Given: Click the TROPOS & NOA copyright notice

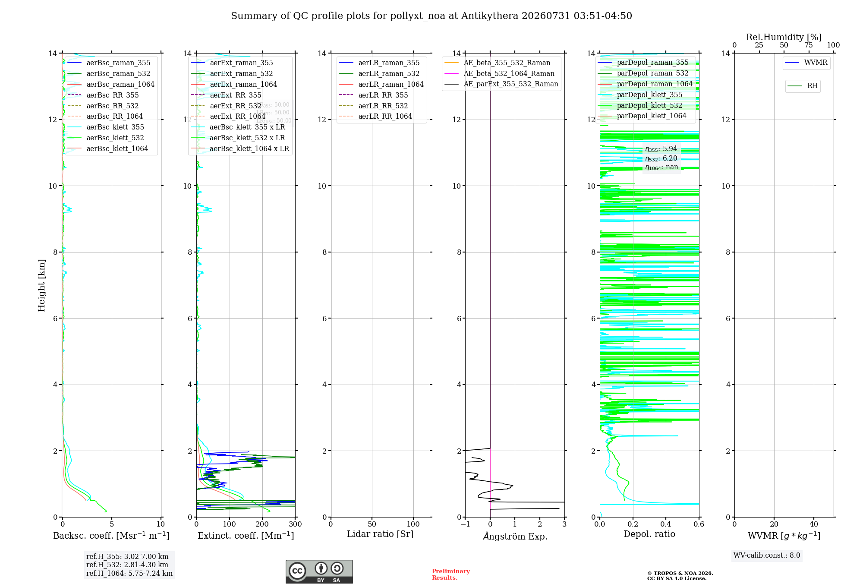Looking at the screenshot, I should (680, 576).
